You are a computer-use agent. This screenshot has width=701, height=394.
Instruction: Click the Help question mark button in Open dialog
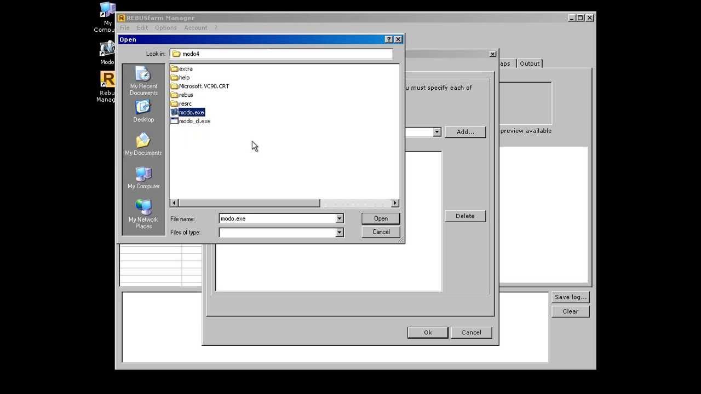389,39
